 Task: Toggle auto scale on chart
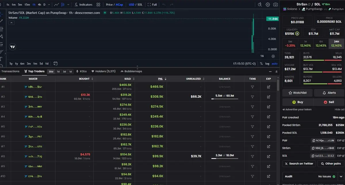coord(275,63)
